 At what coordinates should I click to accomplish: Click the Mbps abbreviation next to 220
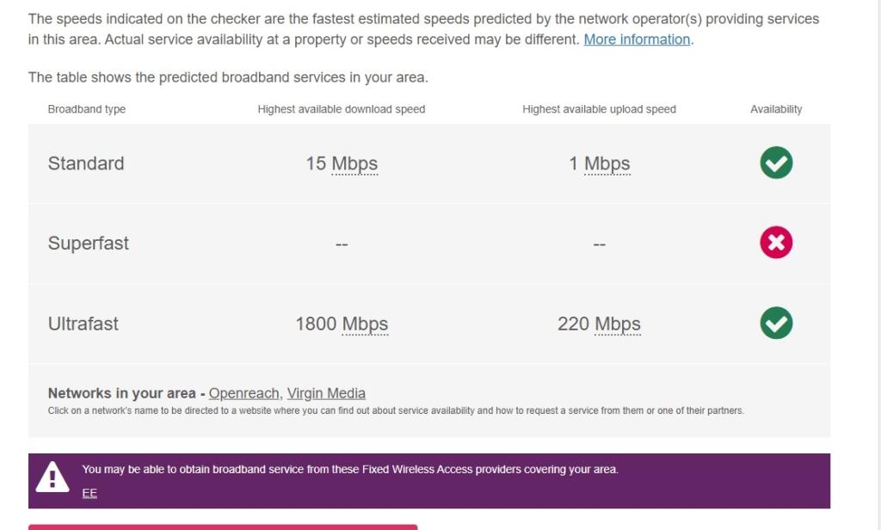(618, 324)
